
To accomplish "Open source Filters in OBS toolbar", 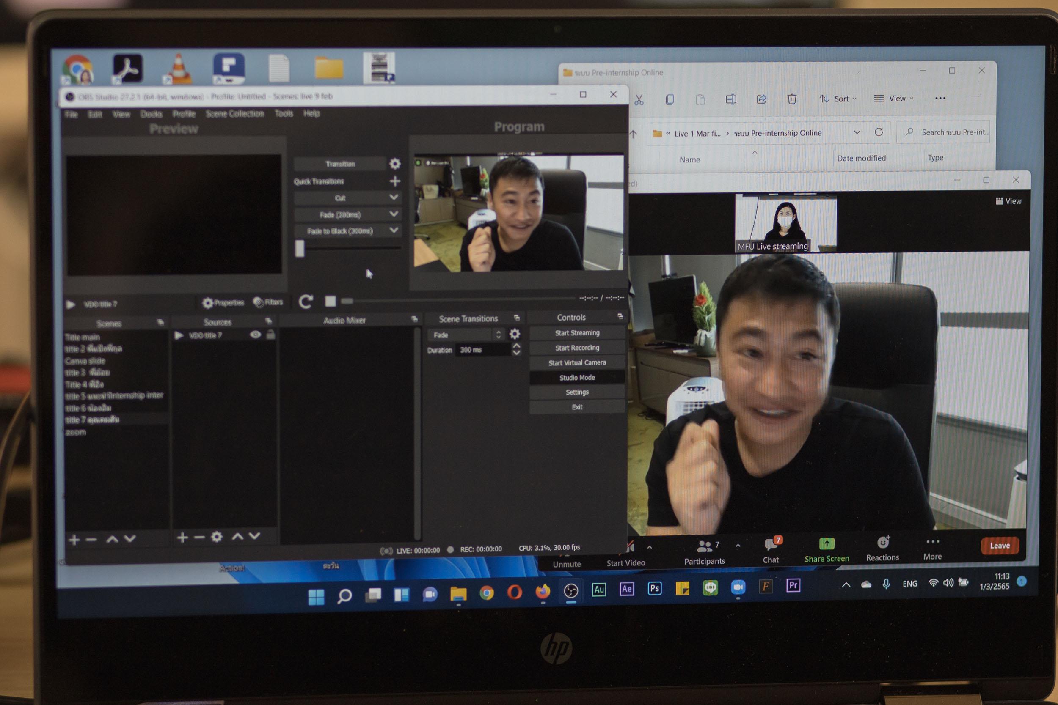I will click(268, 302).
